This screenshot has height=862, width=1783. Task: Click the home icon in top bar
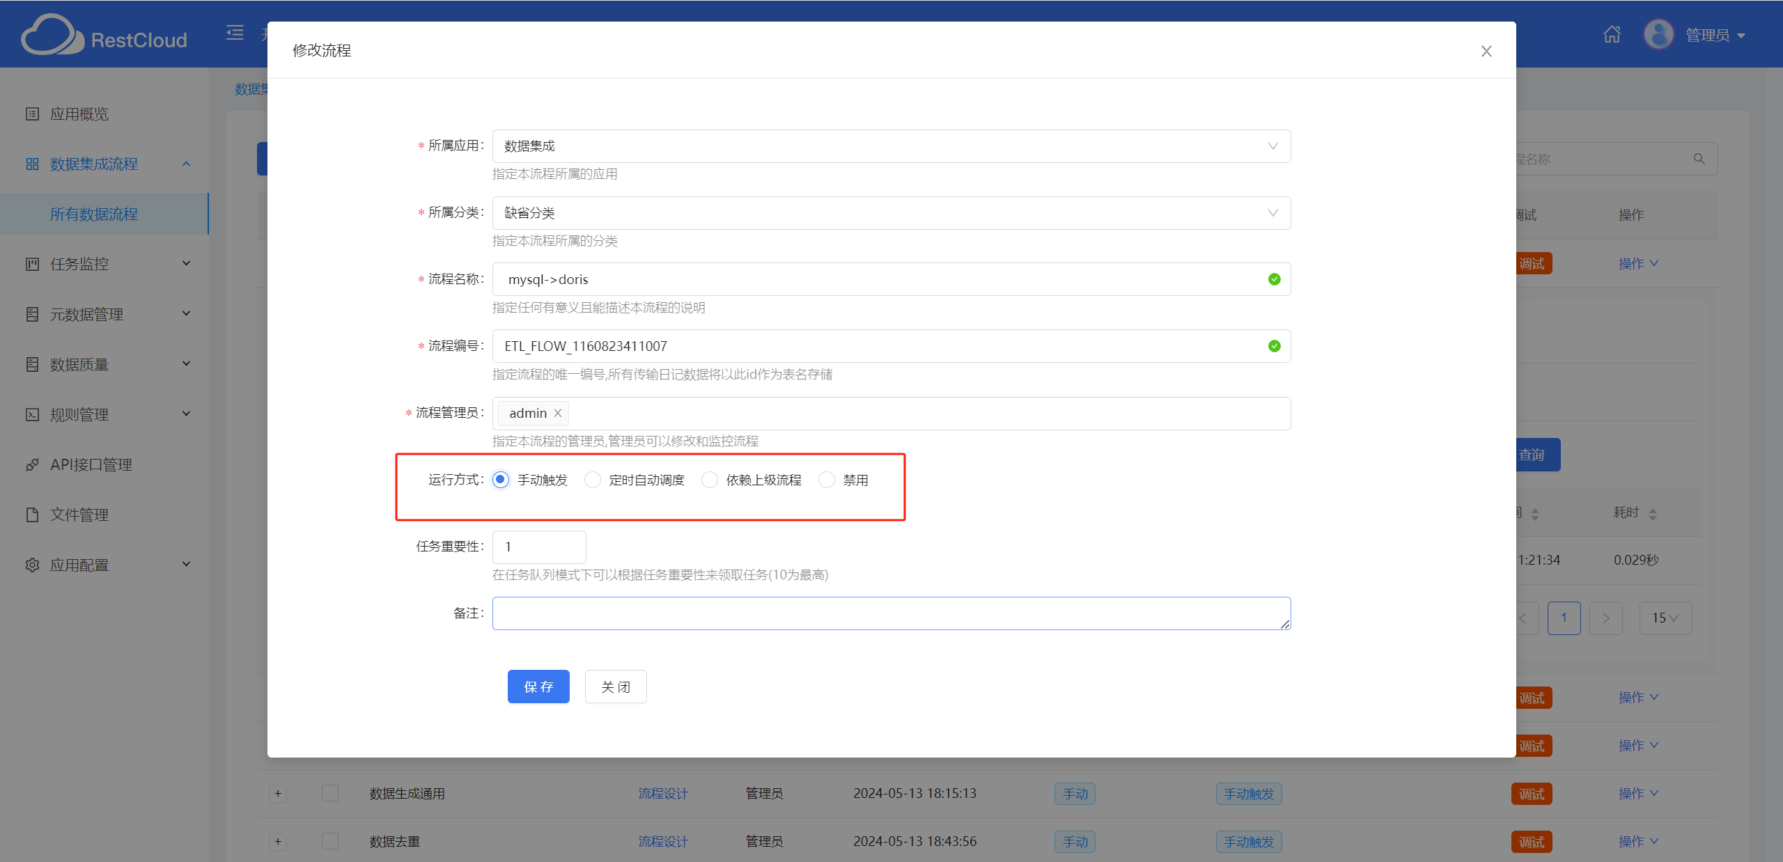(x=1612, y=34)
